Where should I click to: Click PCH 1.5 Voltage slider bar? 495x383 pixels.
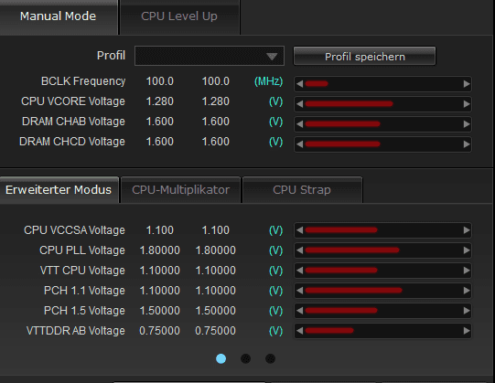click(x=383, y=311)
